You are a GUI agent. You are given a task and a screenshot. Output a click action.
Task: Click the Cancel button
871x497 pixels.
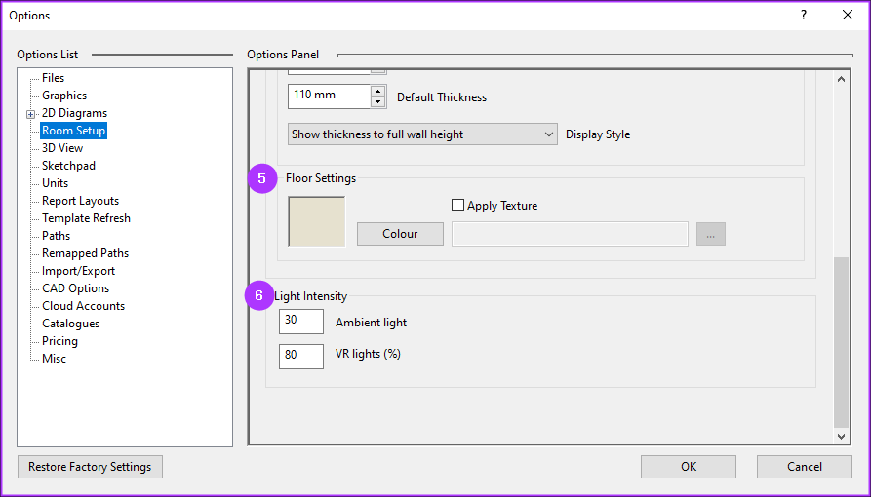(x=805, y=467)
